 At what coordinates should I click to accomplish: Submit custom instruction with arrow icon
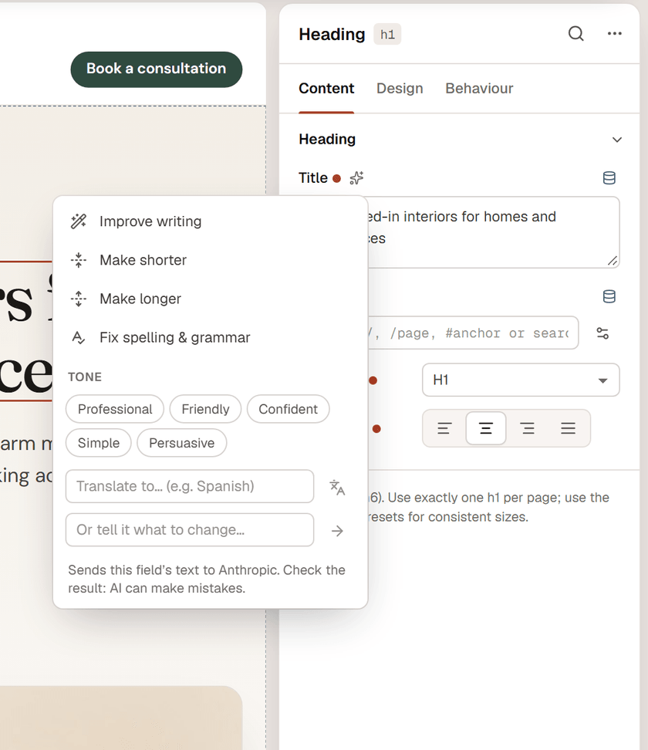337,530
